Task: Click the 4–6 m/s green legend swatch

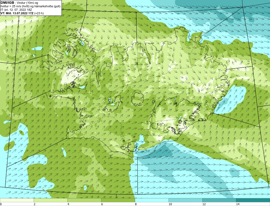Action: point(84,200)
